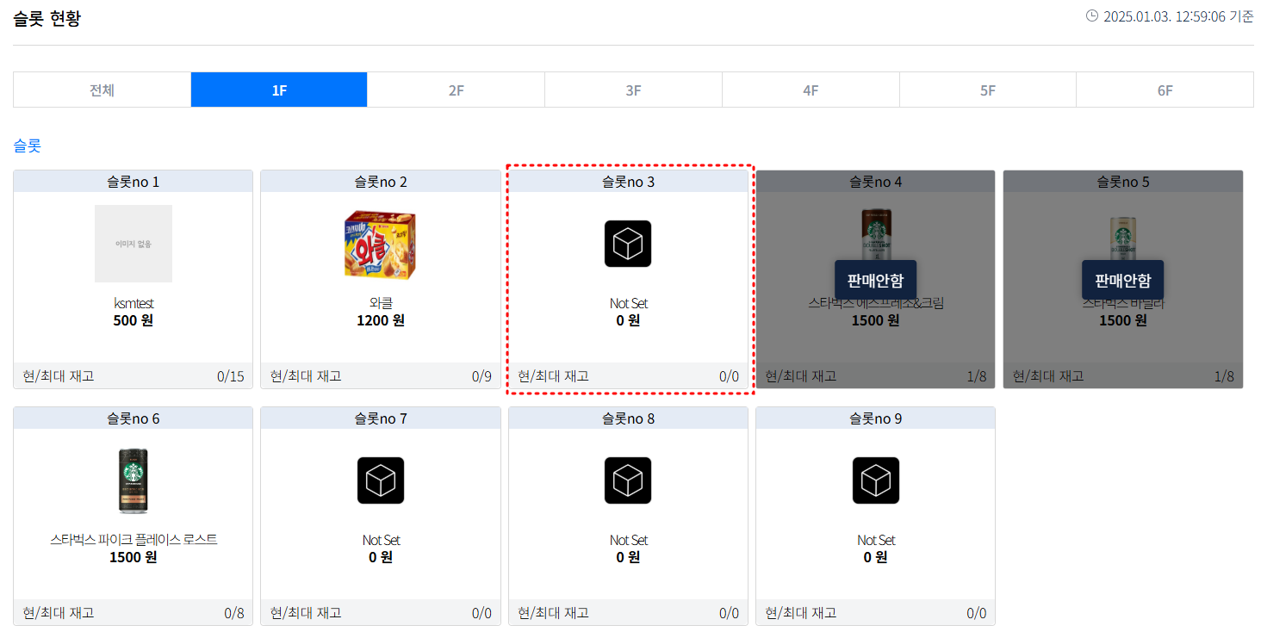Click the 와클 product thumbnail

click(x=380, y=244)
